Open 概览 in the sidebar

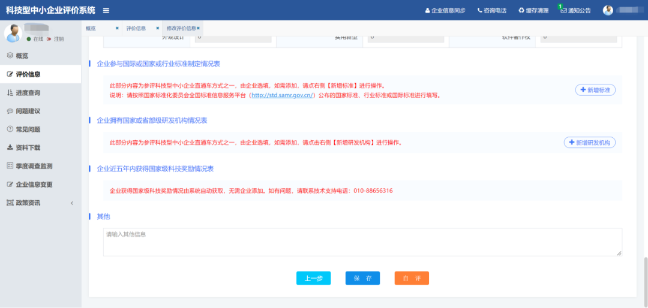pyautogui.click(x=22, y=56)
